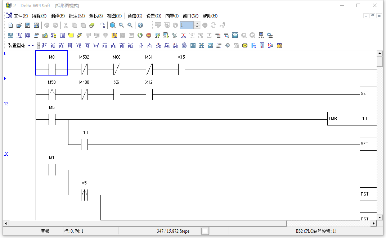Compile ladder with the CODE icon
386x238 pixels.
(x=183, y=35)
